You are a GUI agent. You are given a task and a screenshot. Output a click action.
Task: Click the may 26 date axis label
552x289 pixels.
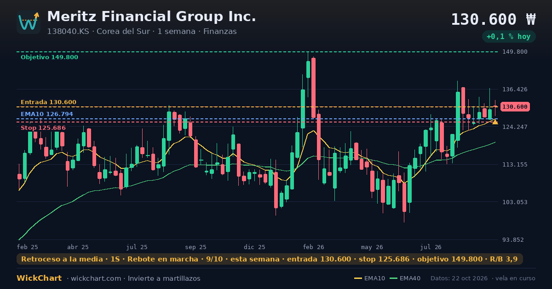[x=372, y=247]
